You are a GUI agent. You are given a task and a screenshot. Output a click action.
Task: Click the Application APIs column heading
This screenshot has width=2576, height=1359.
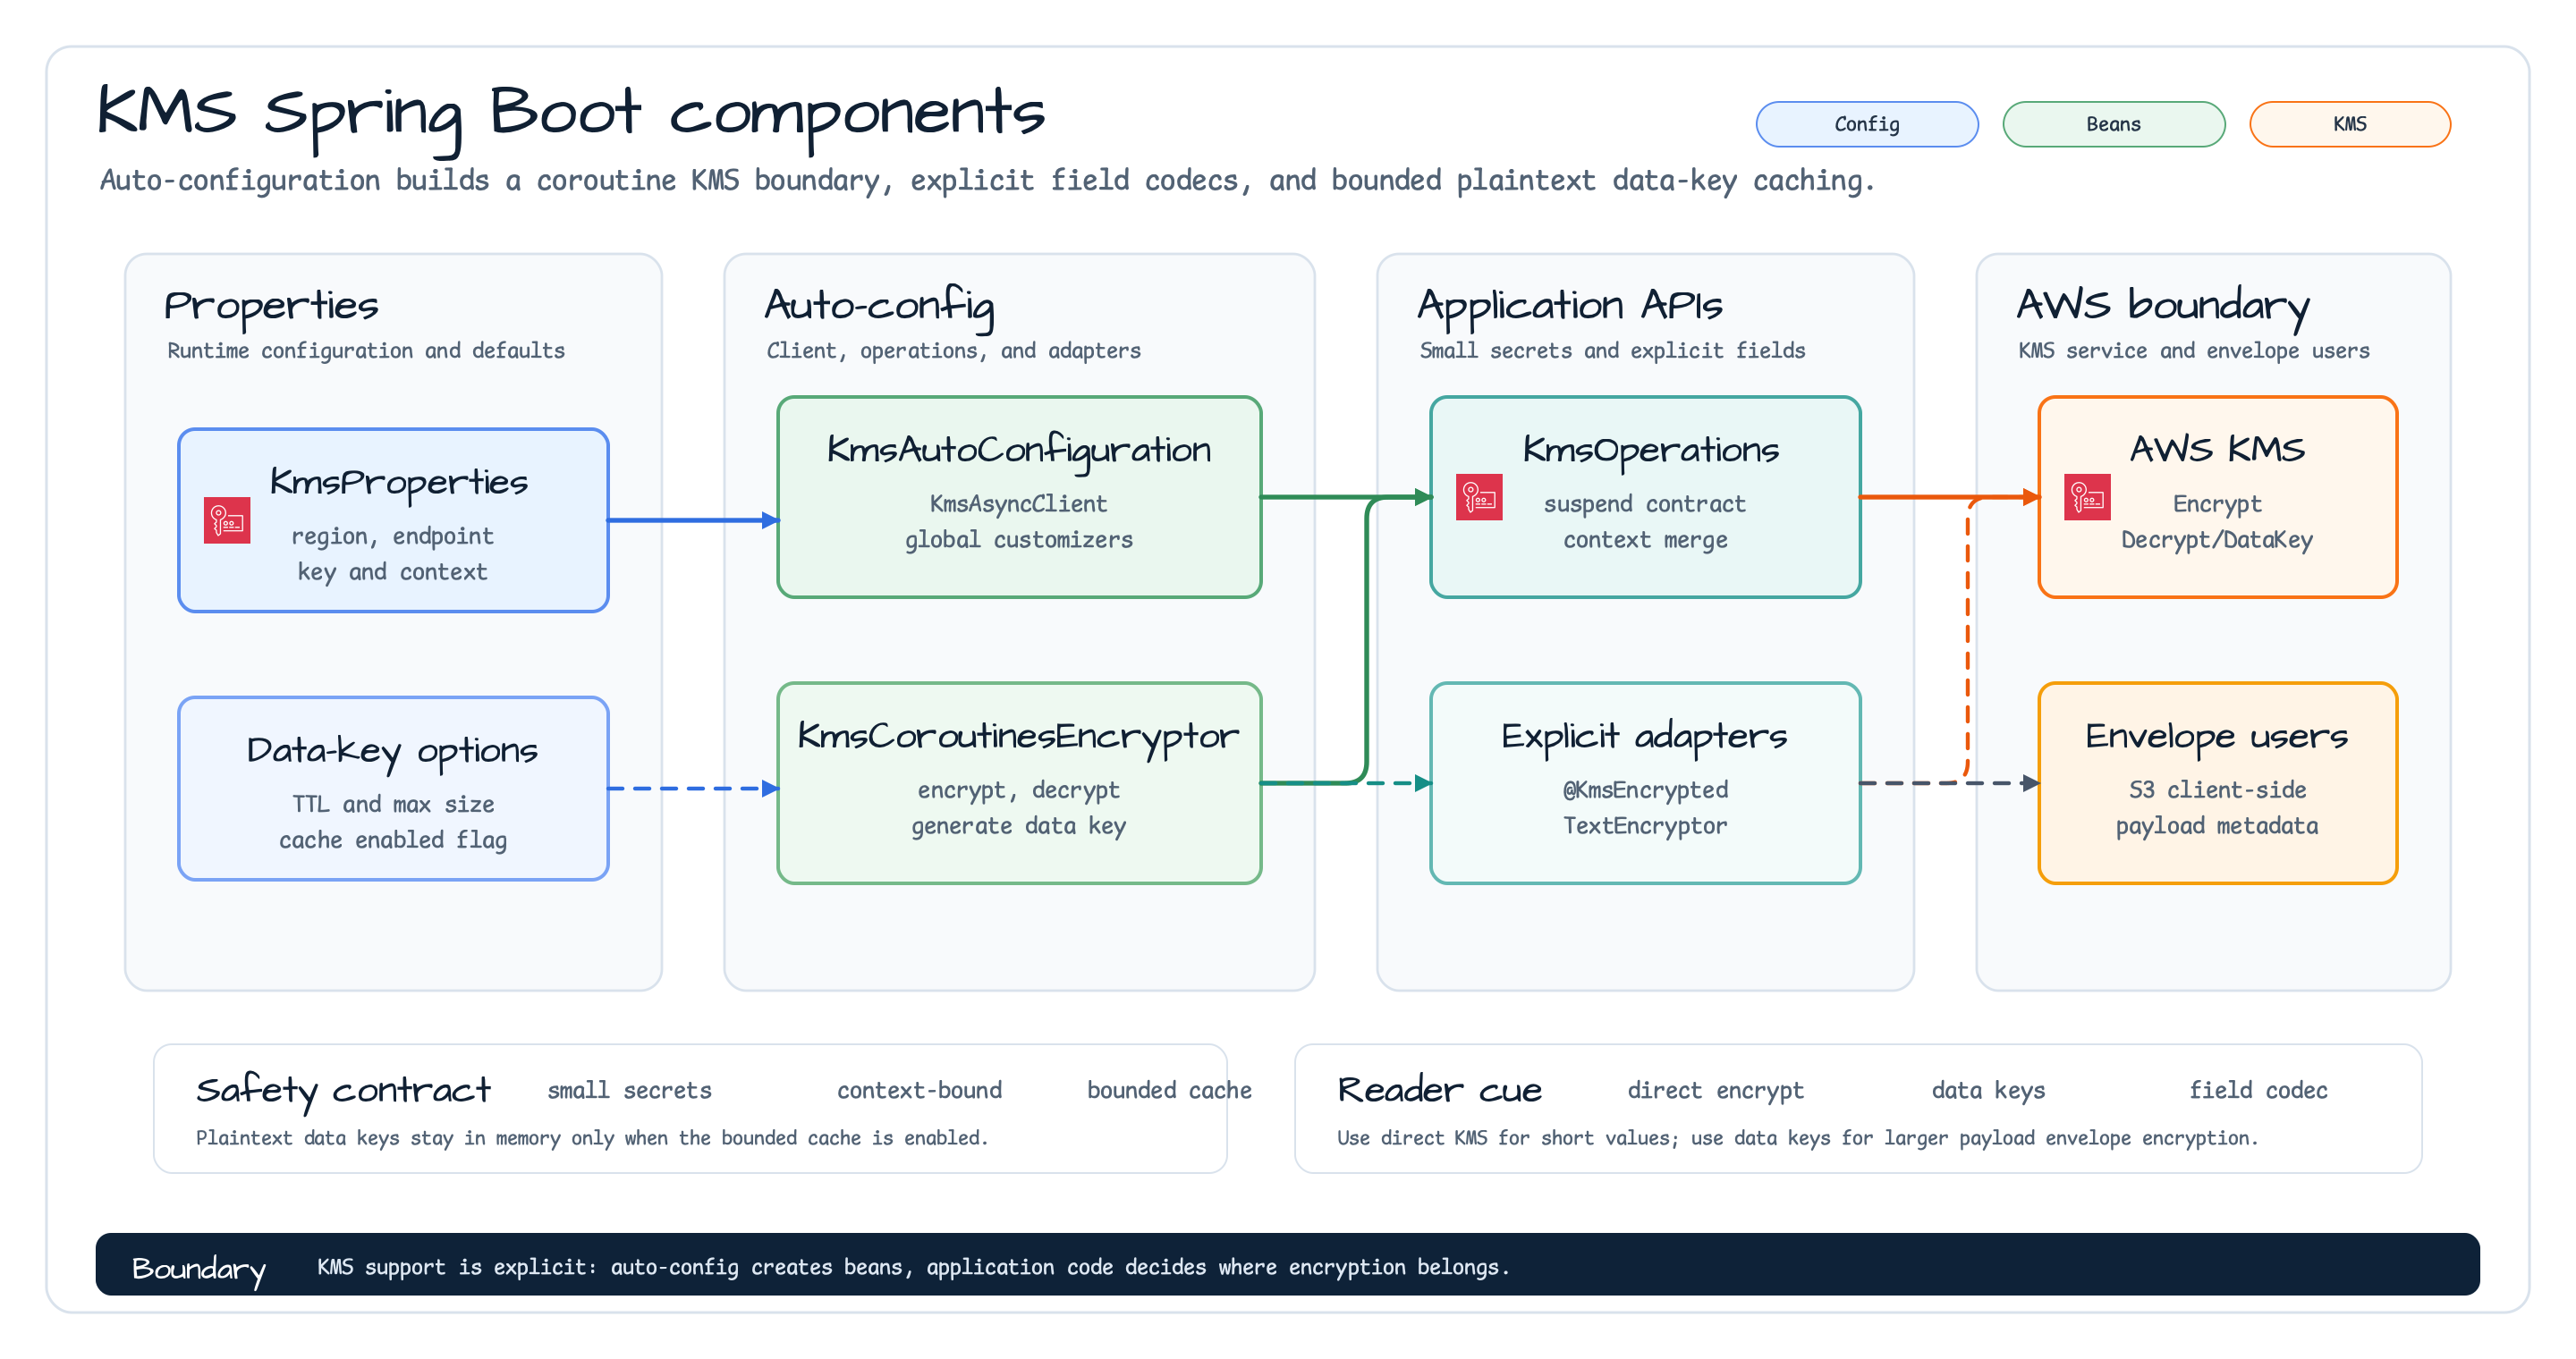(x=1570, y=306)
